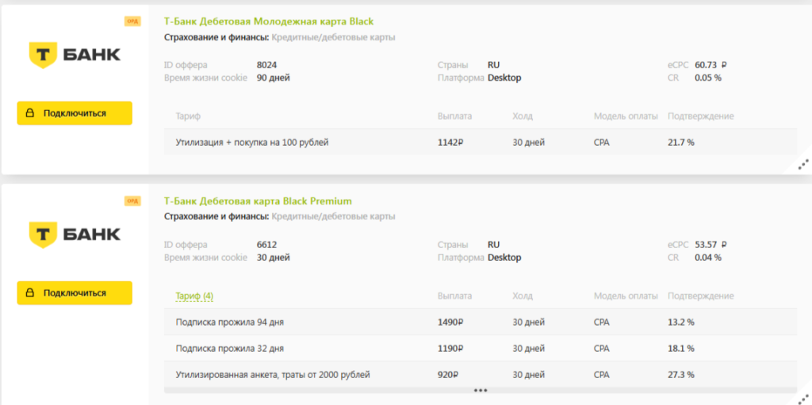Select the Подписка прожила 32 дня tariff row

coord(229,349)
